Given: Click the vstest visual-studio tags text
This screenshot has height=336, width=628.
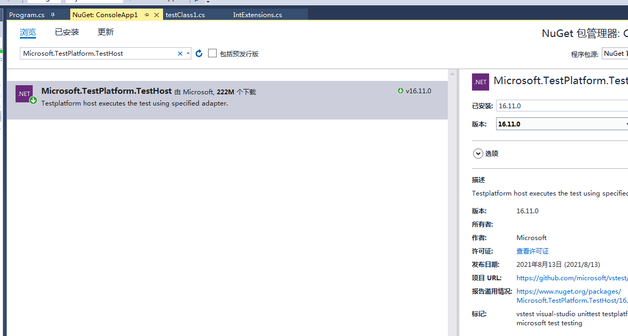Looking at the screenshot, I should tap(572, 318).
